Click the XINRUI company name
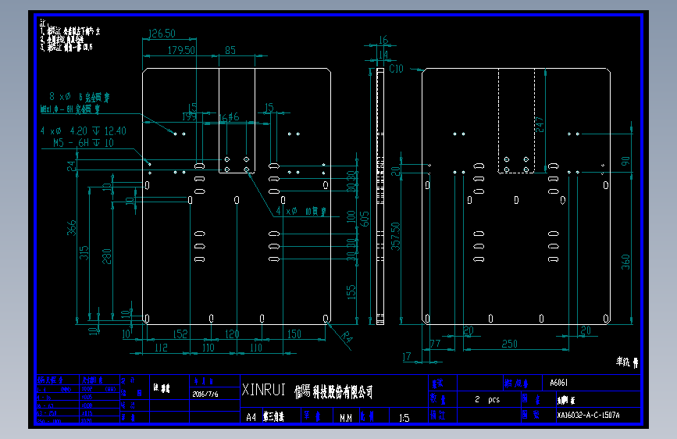Viewport: 677px width, 439px height. [x=263, y=390]
